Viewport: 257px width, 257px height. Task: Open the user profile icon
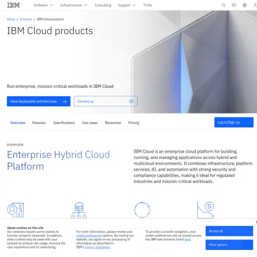point(255,5)
